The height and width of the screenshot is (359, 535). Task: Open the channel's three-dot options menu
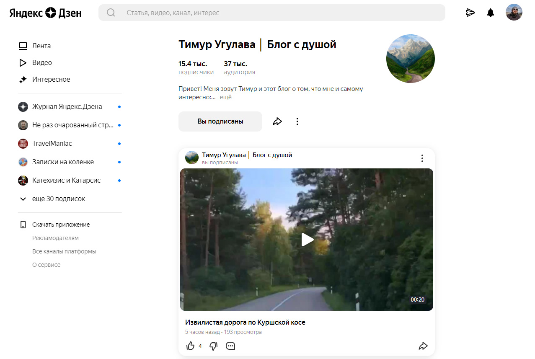coord(297,121)
